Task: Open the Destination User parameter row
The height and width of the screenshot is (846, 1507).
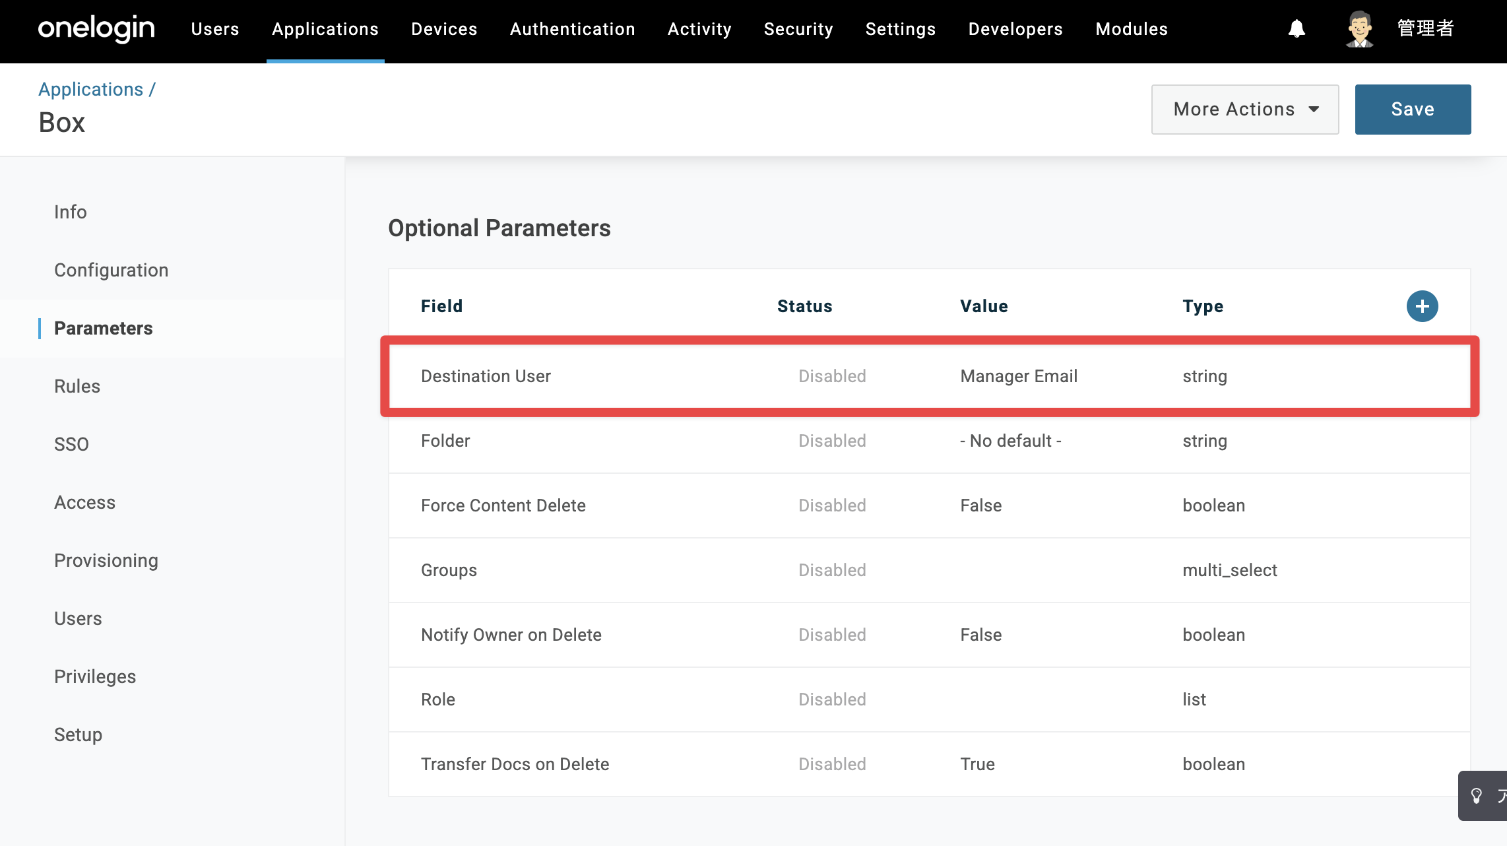Action: point(930,376)
